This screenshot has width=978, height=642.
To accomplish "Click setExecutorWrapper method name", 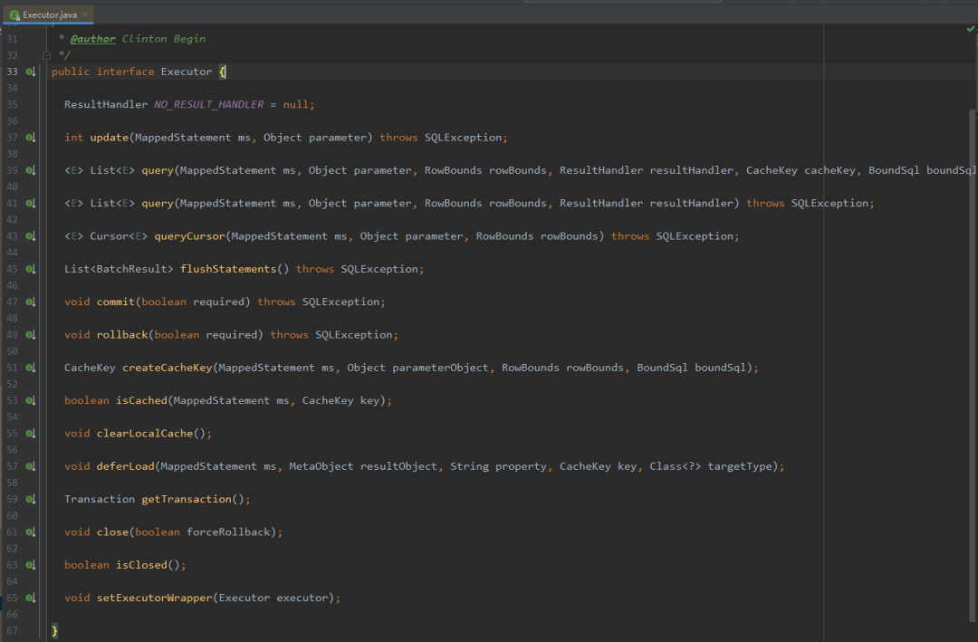I will pyautogui.click(x=154, y=598).
